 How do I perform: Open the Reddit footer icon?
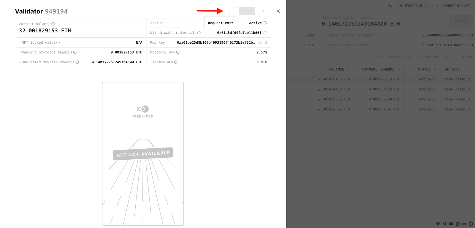coord(471,224)
